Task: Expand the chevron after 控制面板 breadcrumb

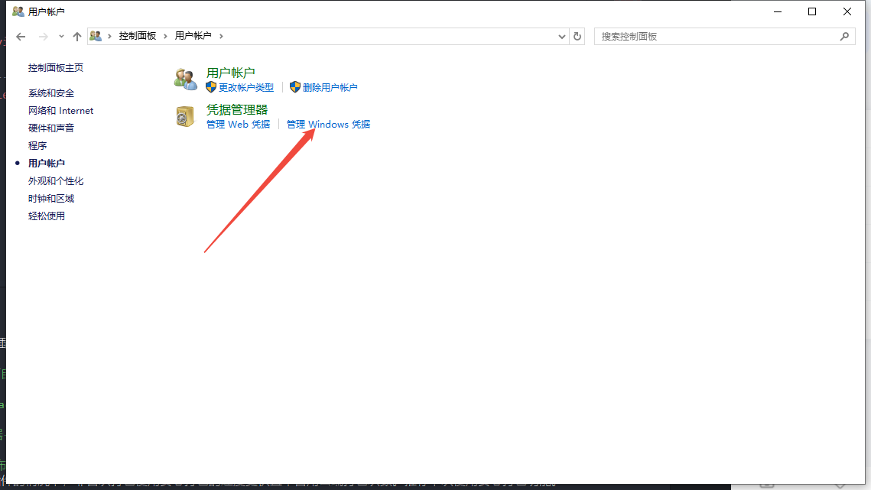Action: pos(165,36)
